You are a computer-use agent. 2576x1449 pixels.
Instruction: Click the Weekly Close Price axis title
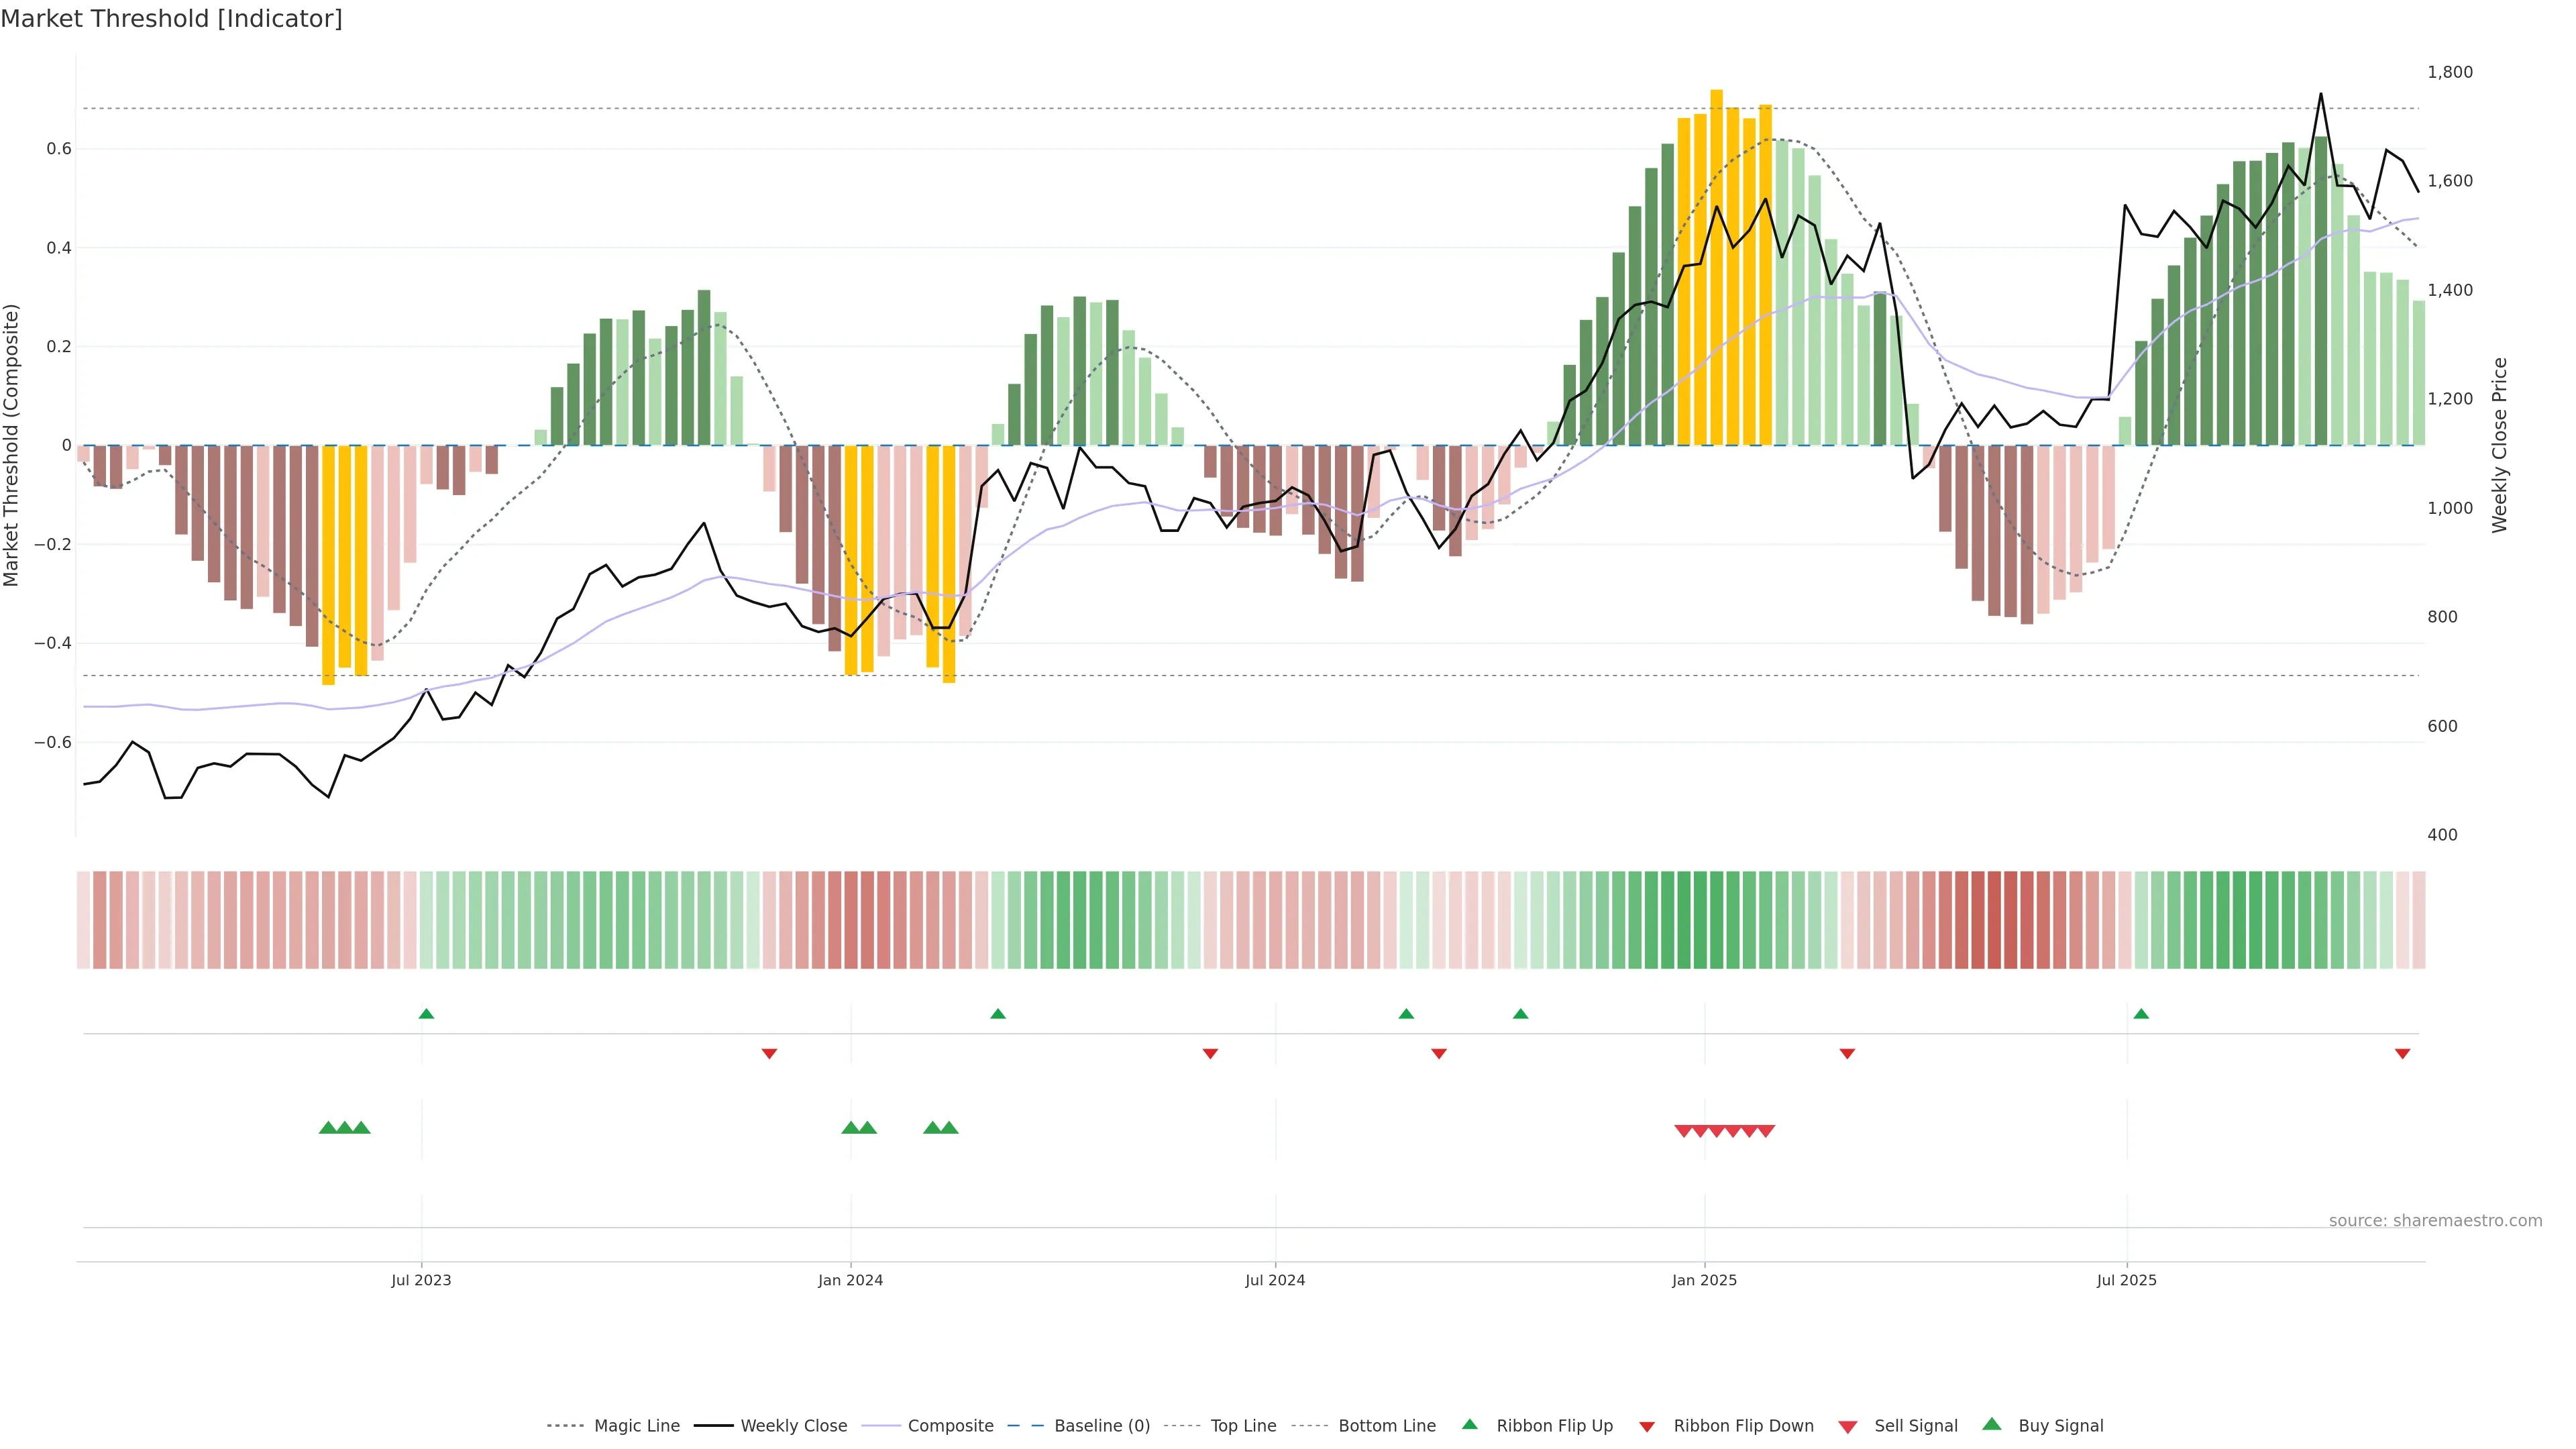2500,445
